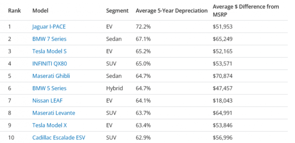Click the Average 5-Year Depreciation header

(171, 11)
